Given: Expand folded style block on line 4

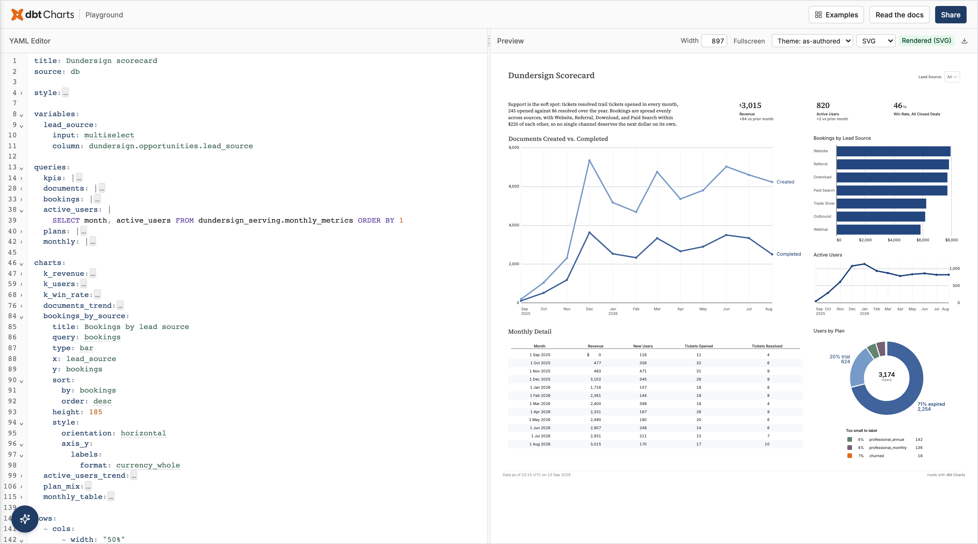Looking at the screenshot, I should (x=21, y=93).
